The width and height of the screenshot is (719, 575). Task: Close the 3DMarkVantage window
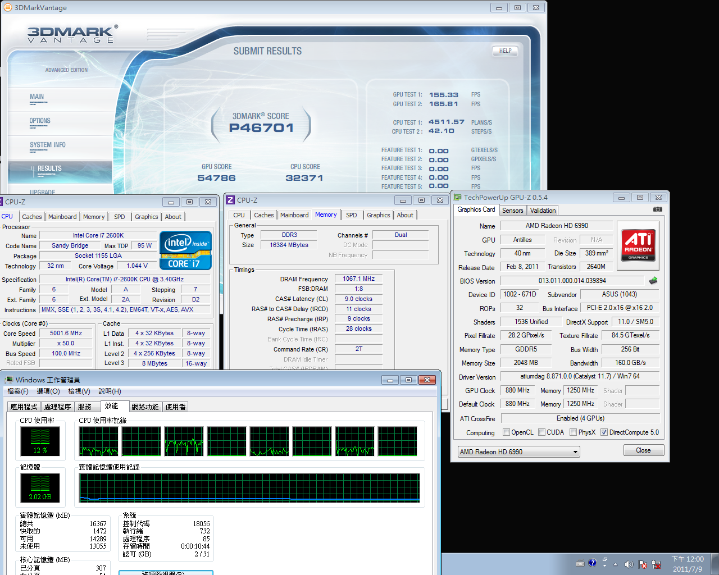click(536, 7)
